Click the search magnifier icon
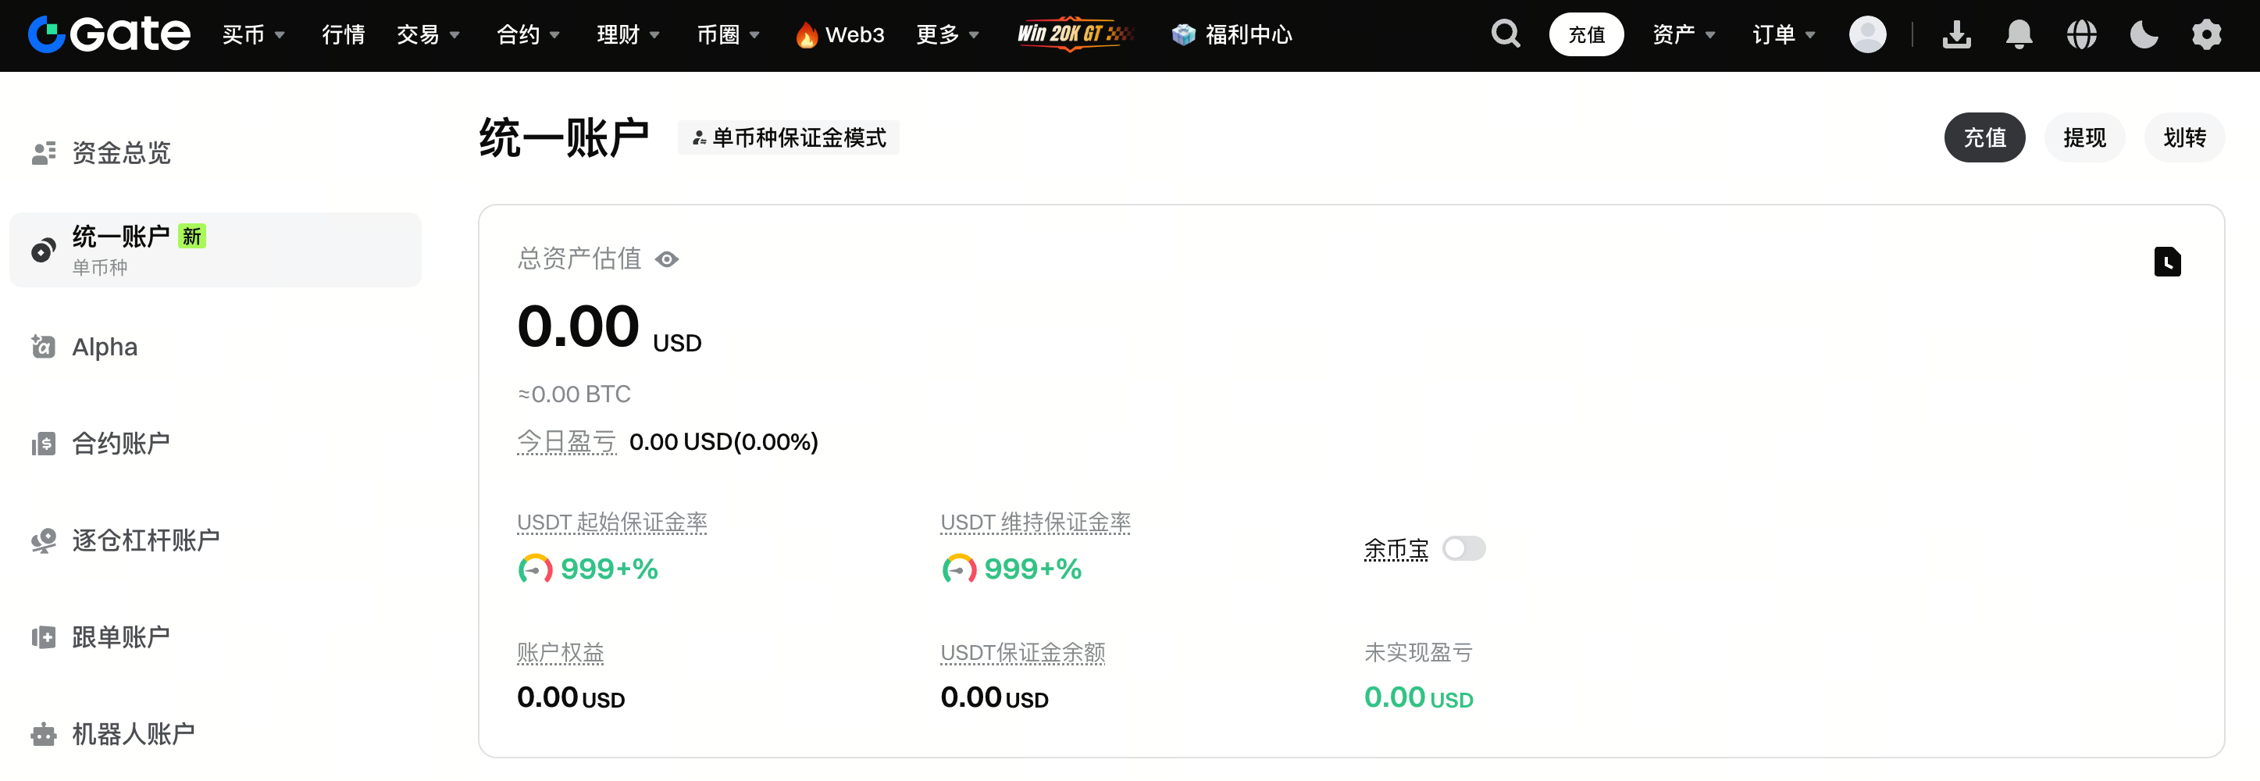Image resolution: width=2260 pixels, height=781 pixels. pos(1506,34)
